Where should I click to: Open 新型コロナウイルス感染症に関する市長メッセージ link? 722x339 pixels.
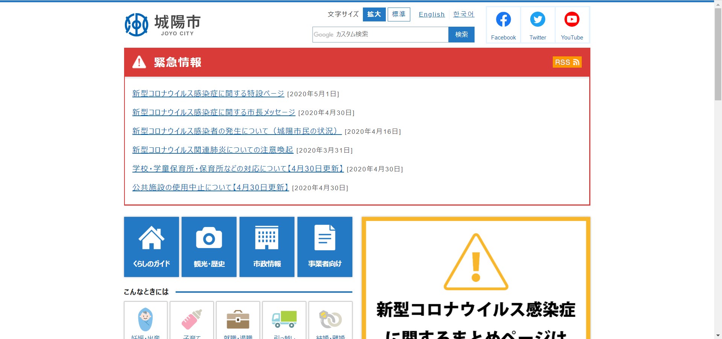[x=214, y=112]
